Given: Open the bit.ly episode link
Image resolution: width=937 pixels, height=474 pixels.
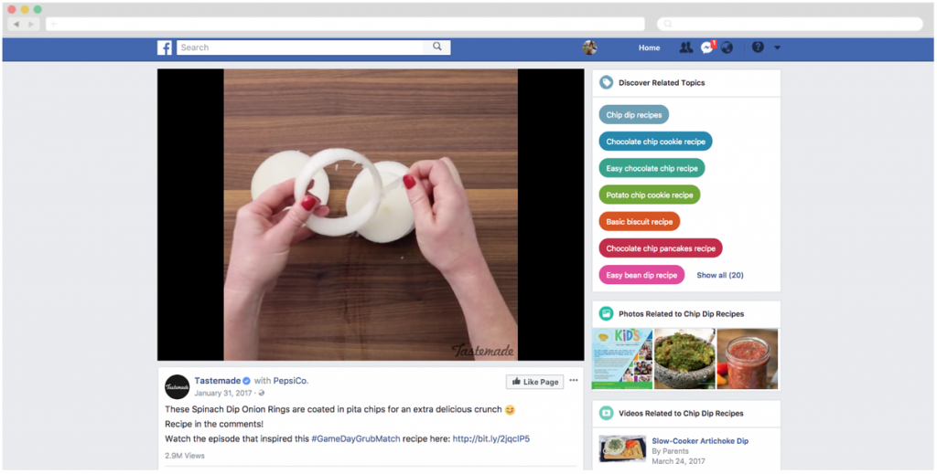Looking at the screenshot, I should point(491,438).
